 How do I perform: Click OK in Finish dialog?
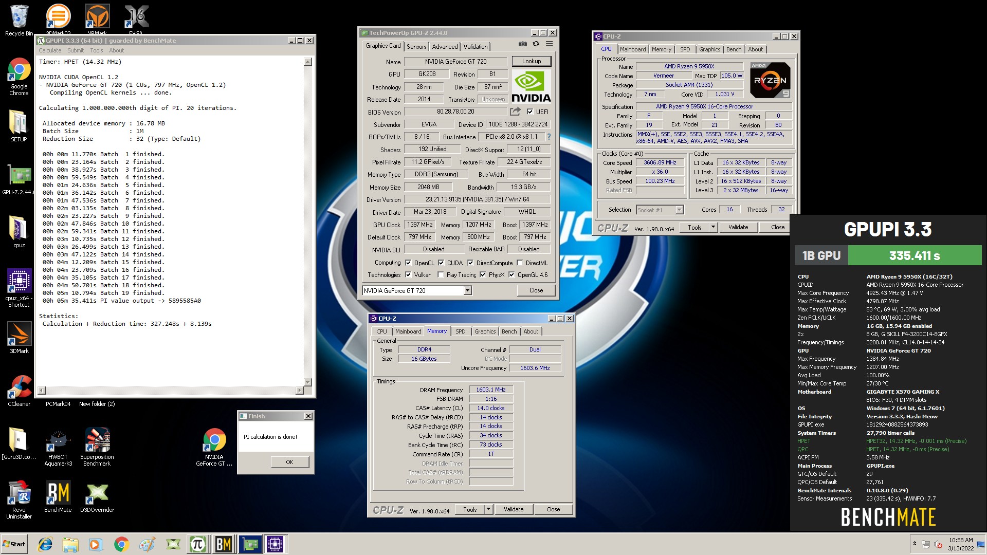(289, 462)
